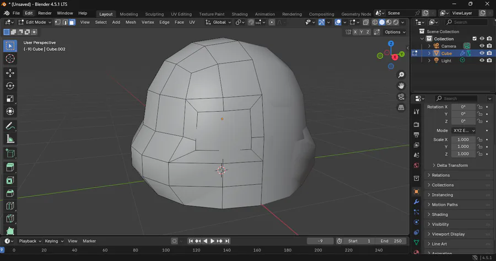The height and width of the screenshot is (261, 496).
Task: Switch to the Modeling workspace tab
Action: (x=129, y=14)
